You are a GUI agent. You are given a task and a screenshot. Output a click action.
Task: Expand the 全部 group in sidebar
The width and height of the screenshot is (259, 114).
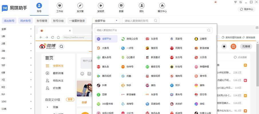[31, 29]
